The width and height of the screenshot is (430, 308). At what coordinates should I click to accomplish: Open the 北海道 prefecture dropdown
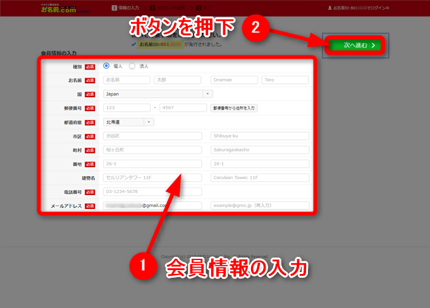pos(128,122)
